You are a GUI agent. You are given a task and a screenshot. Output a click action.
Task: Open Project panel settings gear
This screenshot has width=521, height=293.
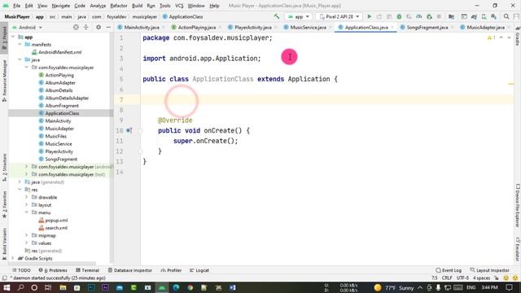(99, 27)
